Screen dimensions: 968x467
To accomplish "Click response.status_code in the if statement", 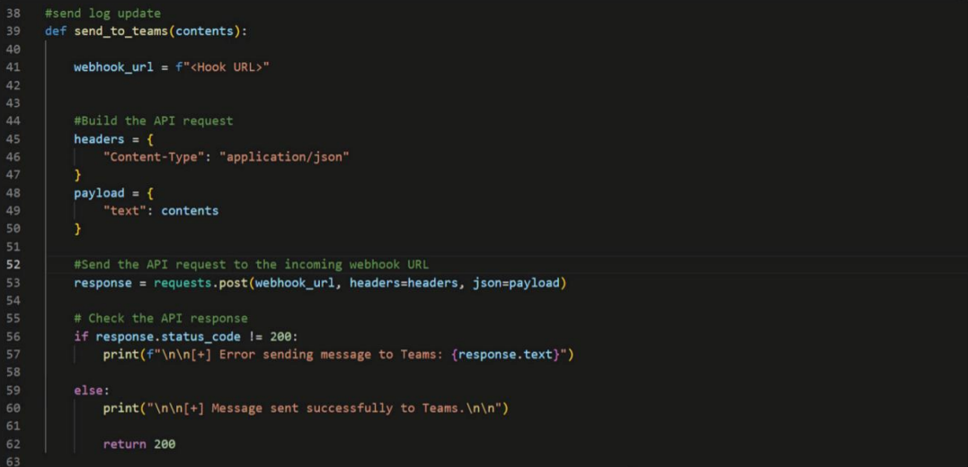I will 168,337.
